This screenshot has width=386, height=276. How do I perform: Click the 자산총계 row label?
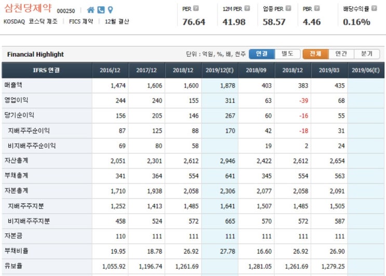point(16,161)
